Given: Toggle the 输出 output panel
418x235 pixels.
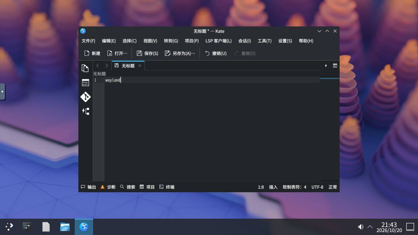Looking at the screenshot, I should (88, 187).
